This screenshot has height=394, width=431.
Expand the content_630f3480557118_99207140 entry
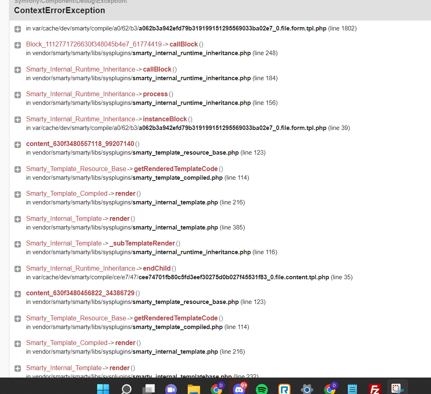pyautogui.click(x=18, y=145)
